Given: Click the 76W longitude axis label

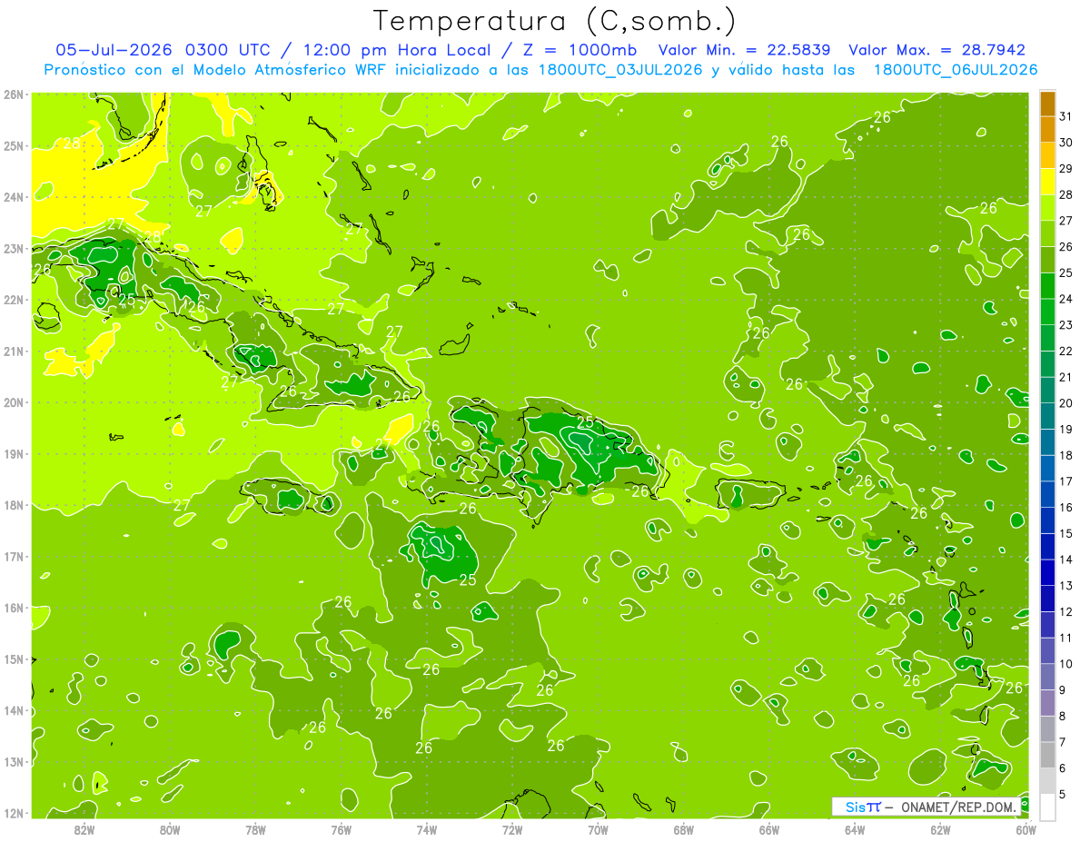Looking at the screenshot, I should pos(342,829).
